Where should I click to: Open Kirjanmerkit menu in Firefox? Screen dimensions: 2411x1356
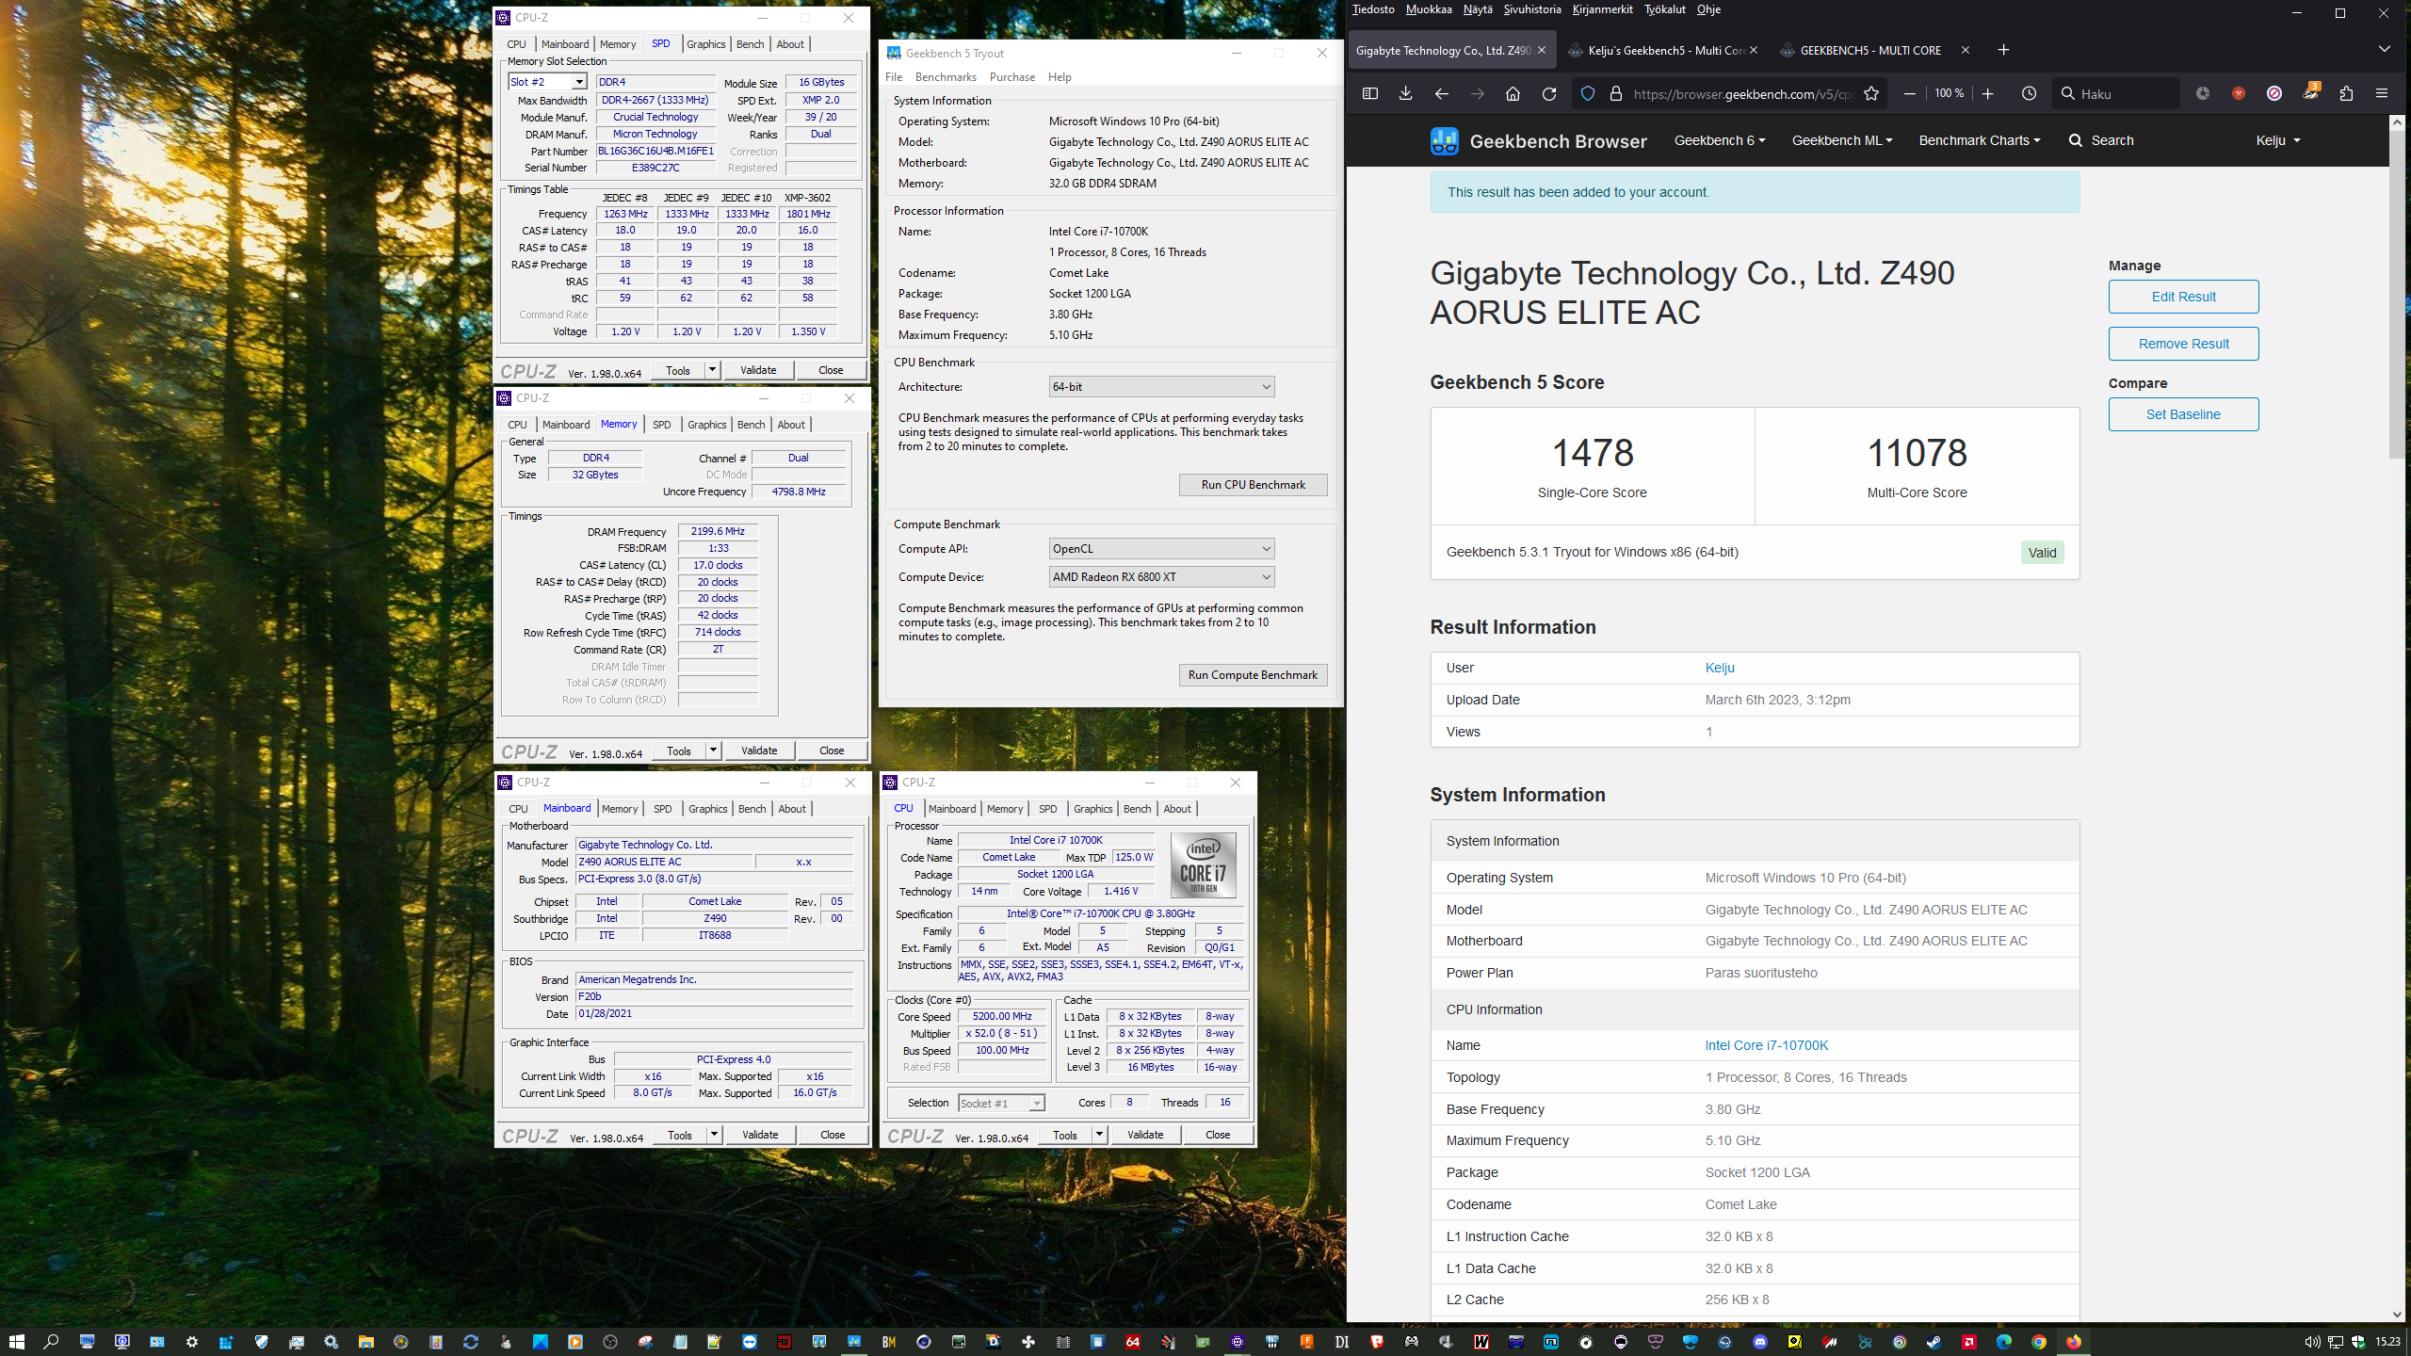click(x=1602, y=9)
